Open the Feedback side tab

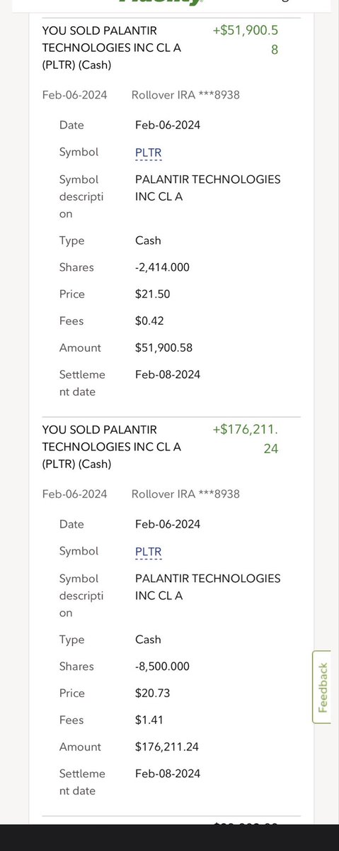(322, 687)
